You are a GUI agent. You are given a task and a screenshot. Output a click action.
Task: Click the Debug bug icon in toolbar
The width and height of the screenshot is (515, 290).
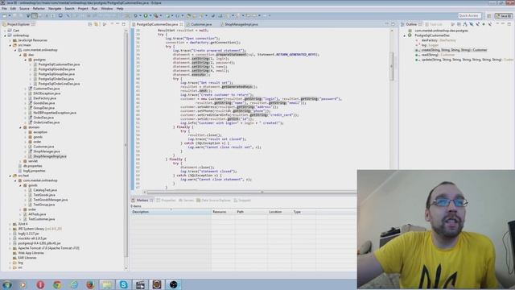point(135,15)
